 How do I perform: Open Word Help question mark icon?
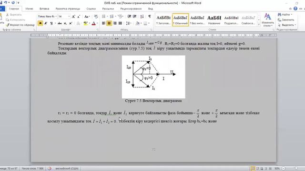pos(295,9)
